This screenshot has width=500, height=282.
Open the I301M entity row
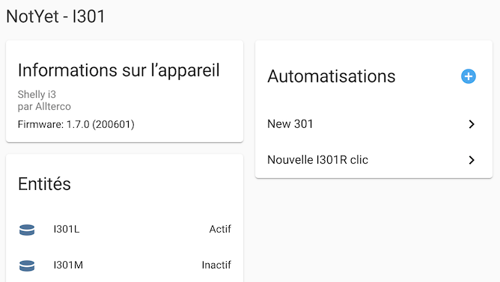pyautogui.click(x=125, y=265)
